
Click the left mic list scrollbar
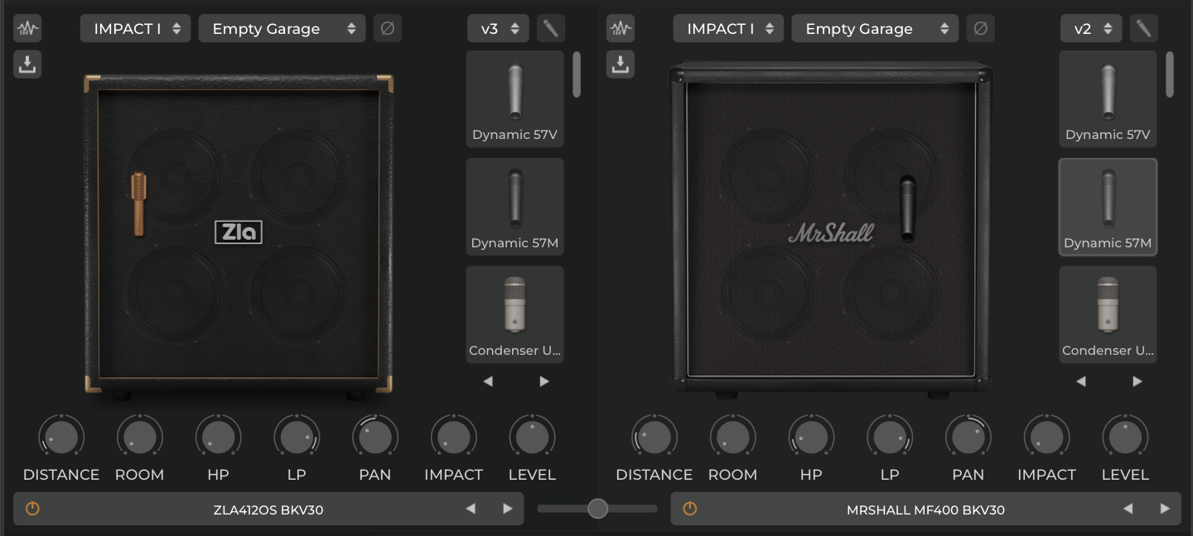click(577, 74)
